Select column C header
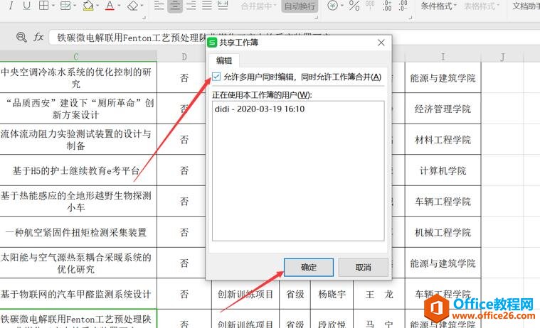The height and width of the screenshot is (328, 540). (x=76, y=56)
